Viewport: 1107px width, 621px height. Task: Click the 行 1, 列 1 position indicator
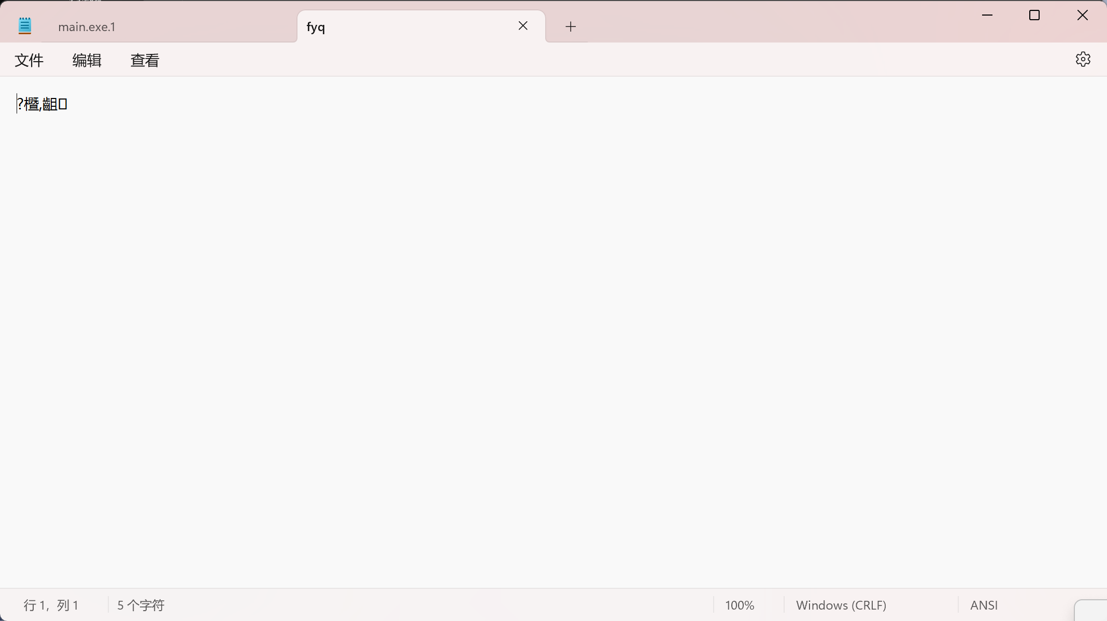(x=51, y=605)
